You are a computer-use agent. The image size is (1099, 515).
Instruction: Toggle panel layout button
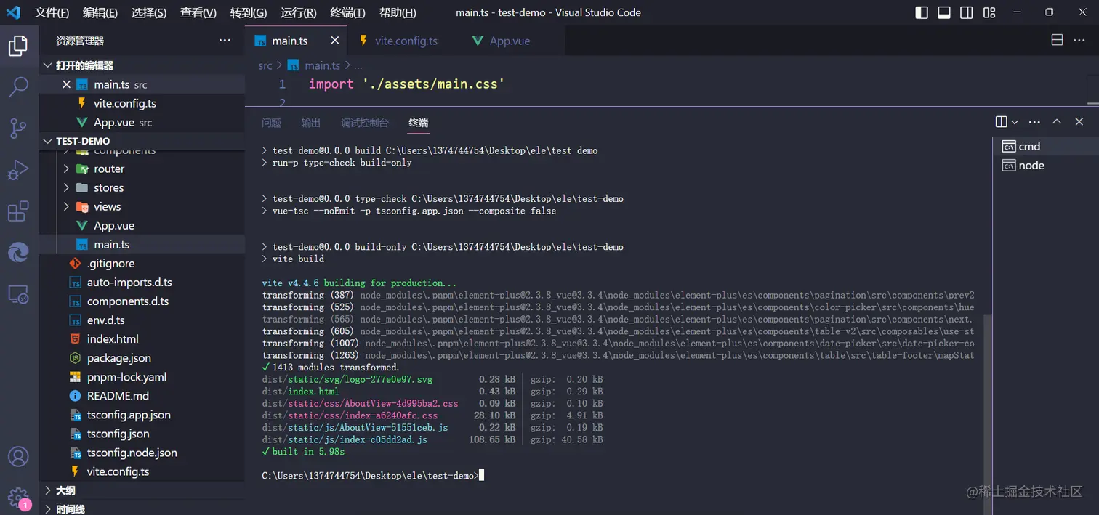point(944,12)
